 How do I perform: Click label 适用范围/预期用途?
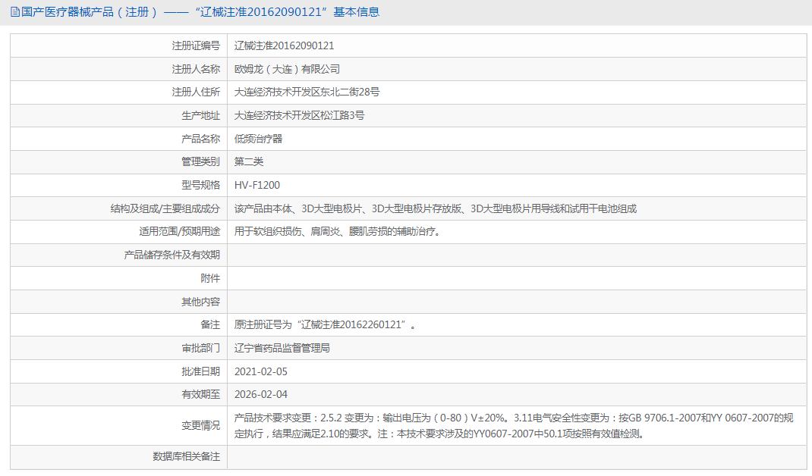click(x=179, y=232)
